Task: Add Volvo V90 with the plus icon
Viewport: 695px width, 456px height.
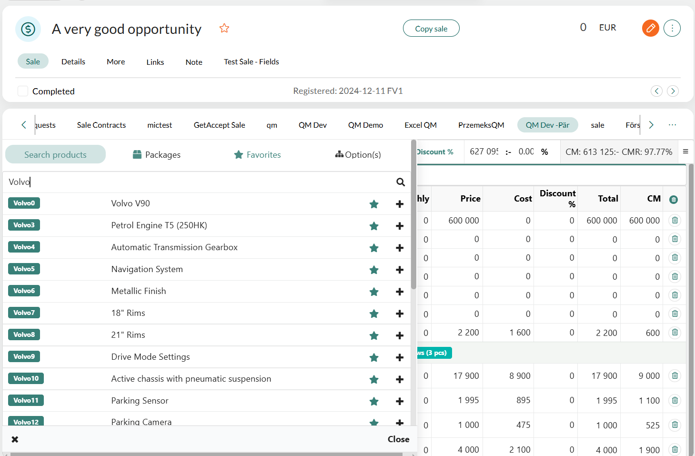Action: point(400,204)
